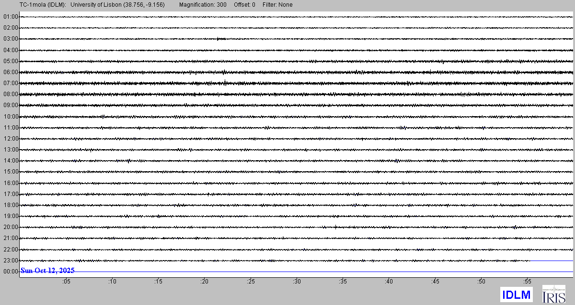Click the Filter: None label
Image resolution: width=575 pixels, height=305 pixels.
(x=277, y=5)
